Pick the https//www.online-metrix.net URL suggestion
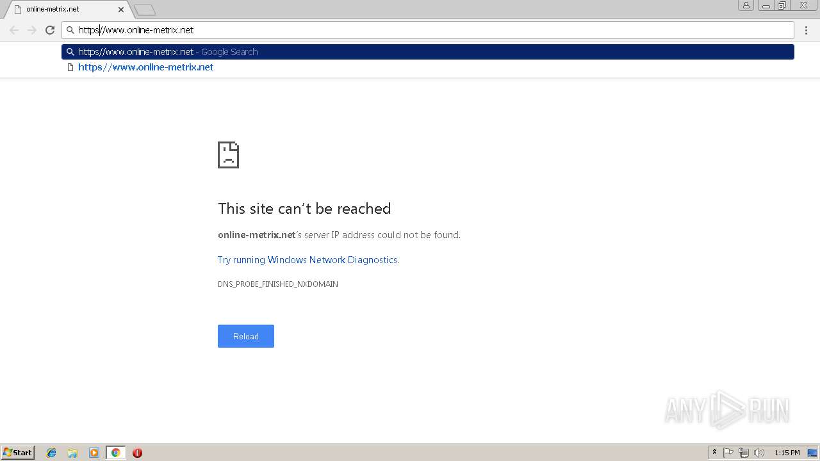820x461 pixels. tap(428, 67)
